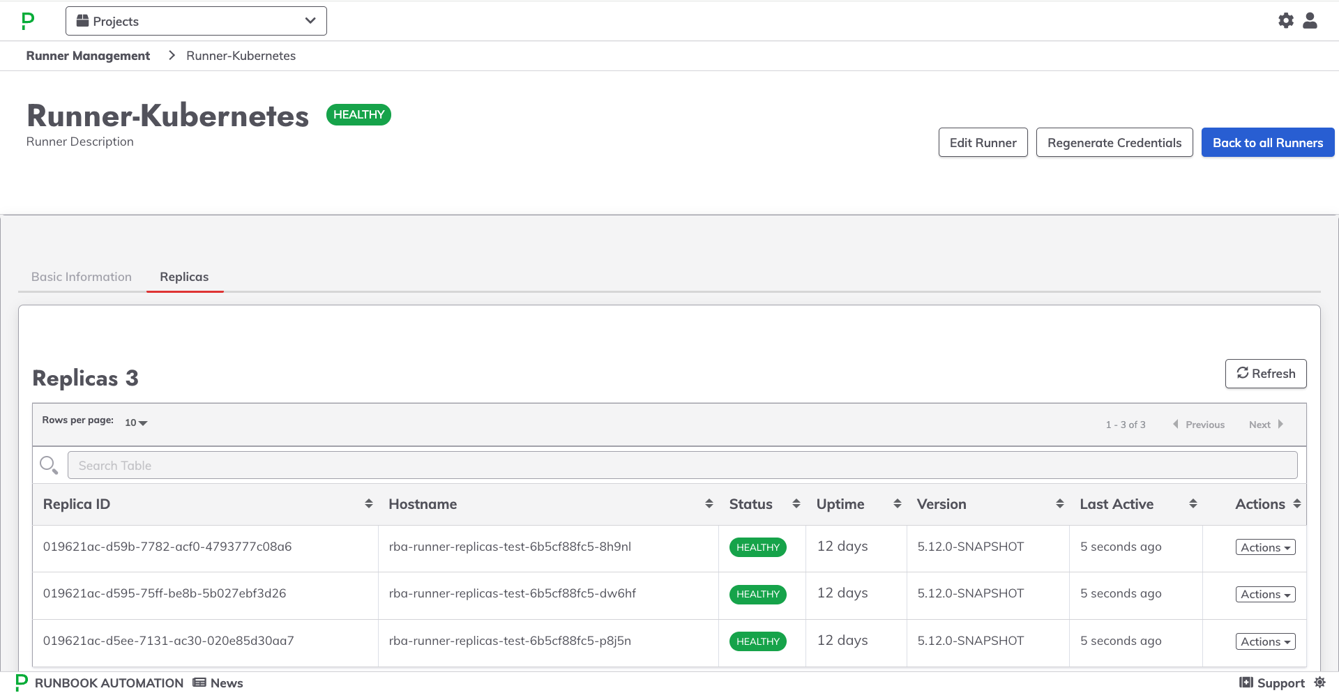
Task: Click the PagerDuty logo in top bar
Action: [x=28, y=21]
